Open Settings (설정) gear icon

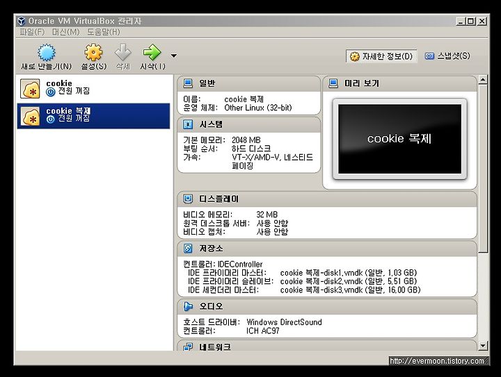click(93, 52)
